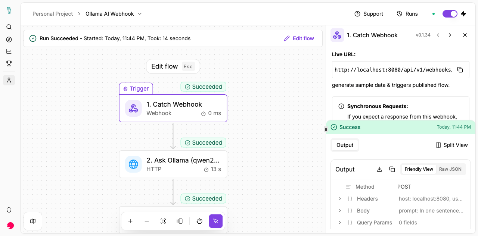
Task: Open the compass Explore icon in sidebar
Action: pyautogui.click(x=9, y=40)
